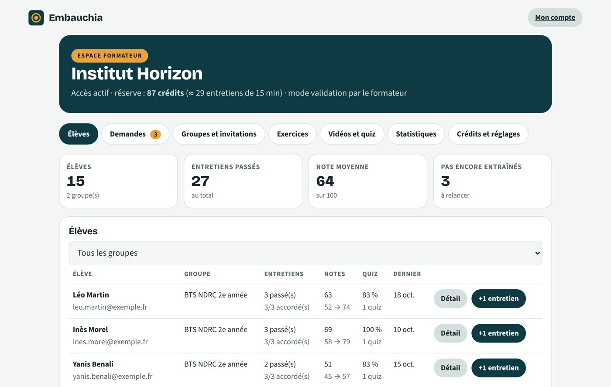Go to the Exercices tab
Screen dimensions: 611x387
(x=292, y=134)
